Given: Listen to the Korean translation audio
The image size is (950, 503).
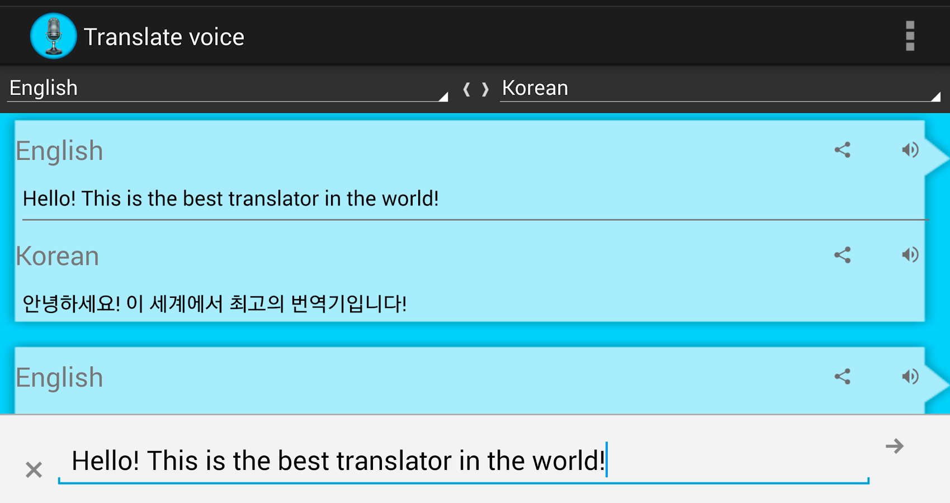Looking at the screenshot, I should (x=910, y=255).
